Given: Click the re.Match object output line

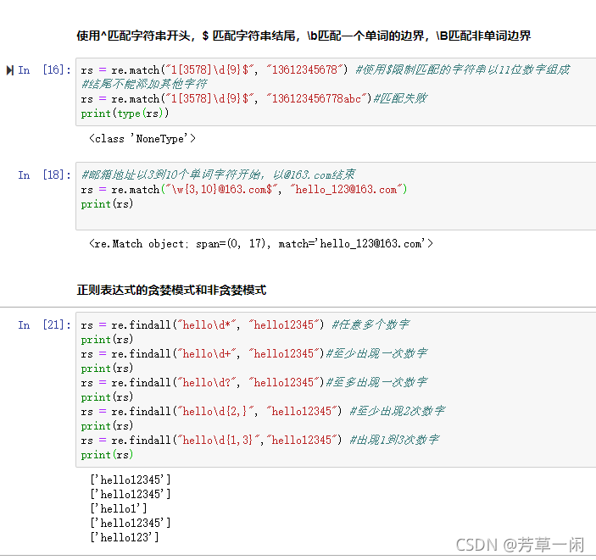Looking at the screenshot, I should click(x=261, y=243).
